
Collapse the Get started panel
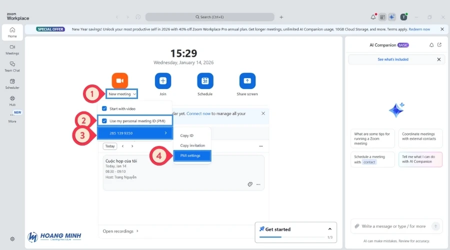pos(329,229)
